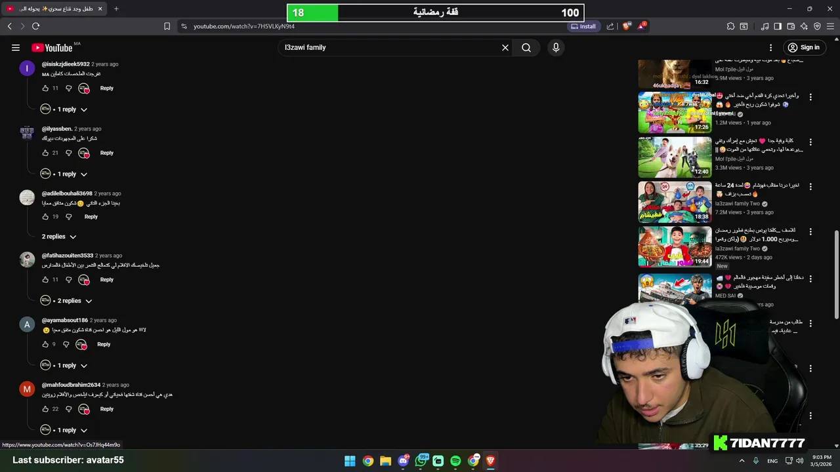This screenshot has height=472, width=840.
Task: Reply to the comment by @ilyassben.
Action: [107, 153]
